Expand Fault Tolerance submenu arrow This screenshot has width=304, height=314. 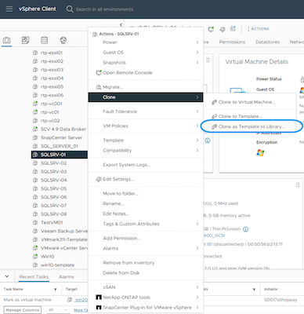pos(197,111)
